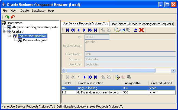Click the scrollbar left arrow in form panel

coord(64,71)
